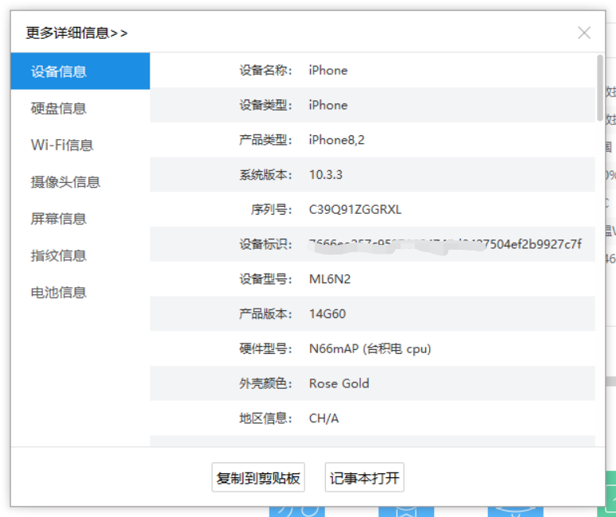Viewport: 616px width, 517px height.
Task: Select shell color value Rose Gold
Action: pyautogui.click(x=339, y=383)
